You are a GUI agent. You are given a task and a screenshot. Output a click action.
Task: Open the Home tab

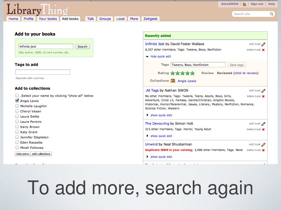point(13,19)
